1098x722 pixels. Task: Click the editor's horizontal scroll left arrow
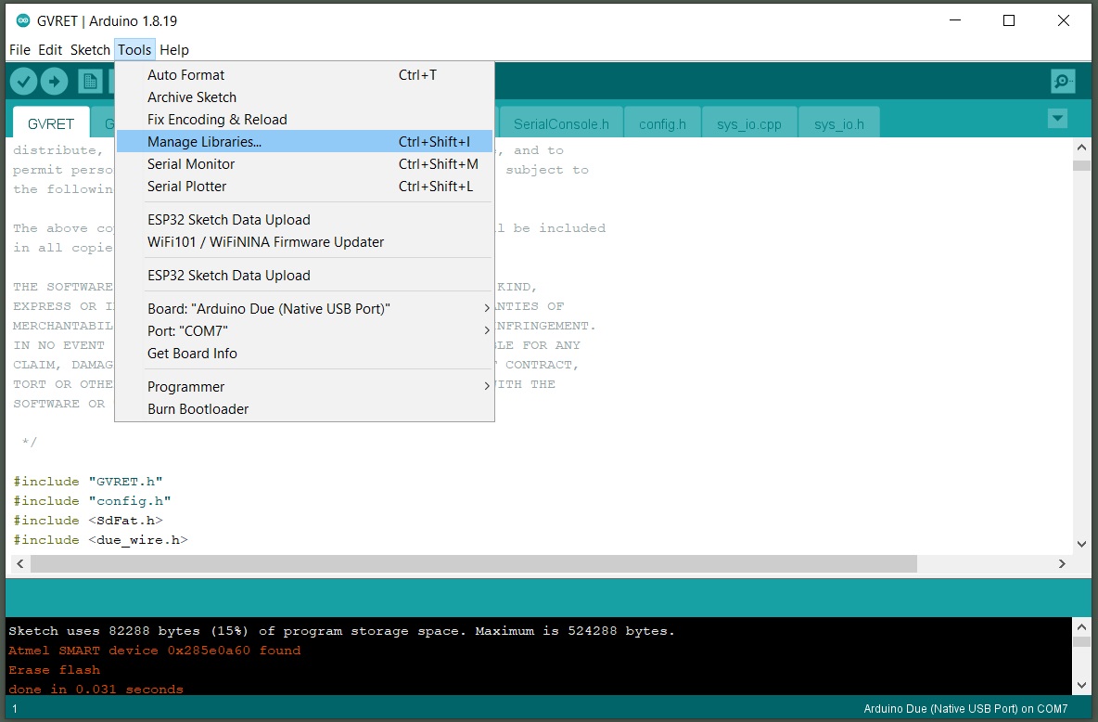pos(19,564)
